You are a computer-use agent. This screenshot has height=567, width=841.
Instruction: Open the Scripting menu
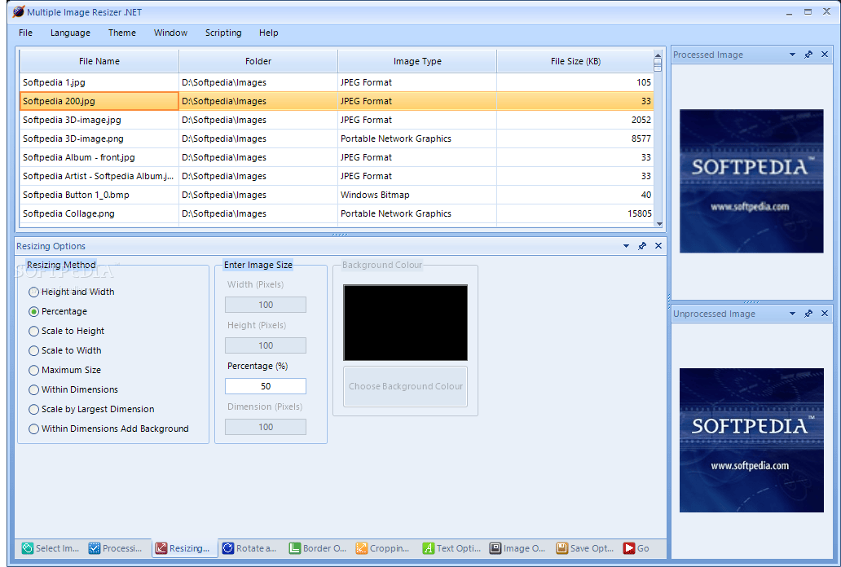pyautogui.click(x=223, y=33)
